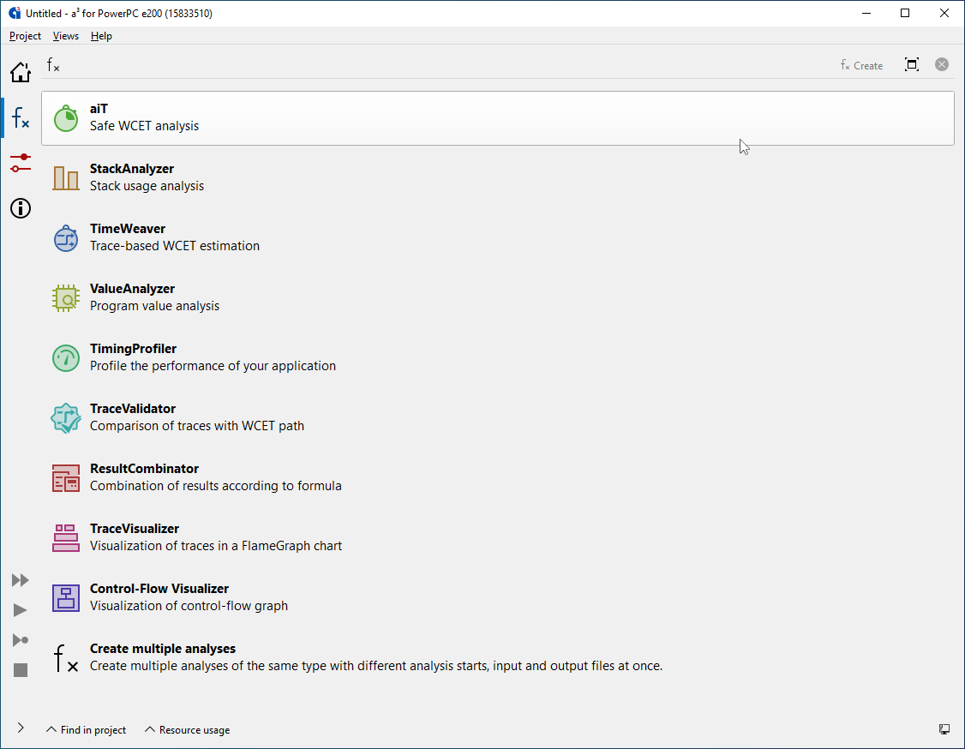This screenshot has height=749, width=965.
Task: Open the red sliders Setup icon
Action: click(x=21, y=163)
